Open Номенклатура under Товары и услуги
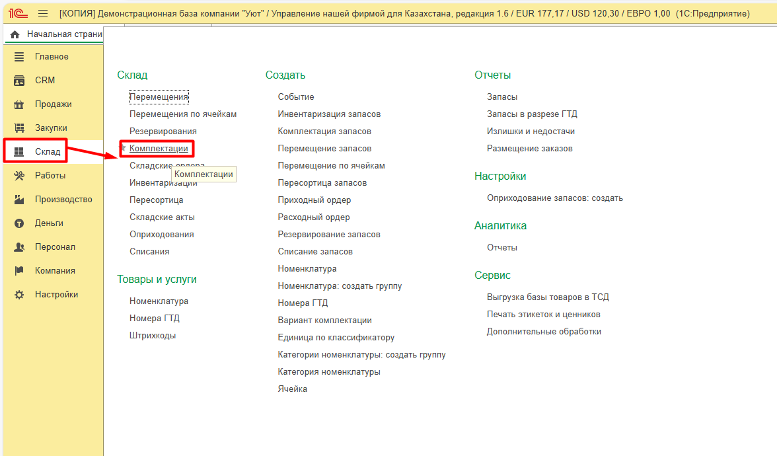This screenshot has width=777, height=456. (159, 301)
